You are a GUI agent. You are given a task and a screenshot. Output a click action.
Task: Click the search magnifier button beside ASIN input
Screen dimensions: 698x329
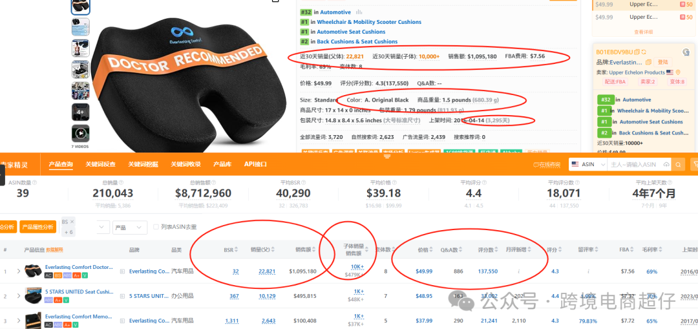[x=678, y=164]
